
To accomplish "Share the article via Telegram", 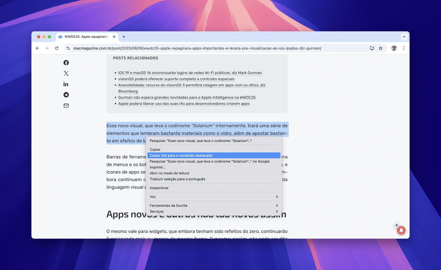I will tap(66, 95).
